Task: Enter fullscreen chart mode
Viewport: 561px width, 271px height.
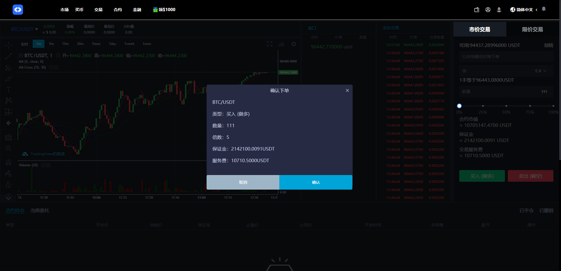Action: point(269,44)
